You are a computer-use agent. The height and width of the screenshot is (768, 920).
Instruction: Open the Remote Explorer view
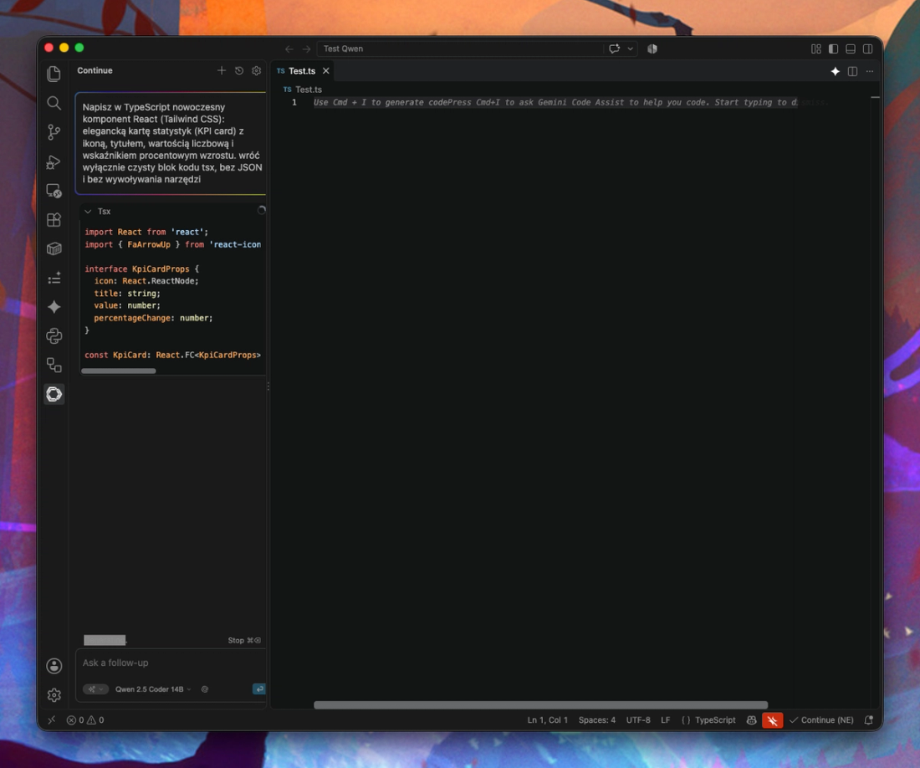coord(54,191)
